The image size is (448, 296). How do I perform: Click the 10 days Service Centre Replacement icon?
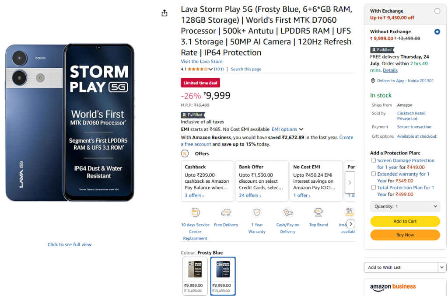point(195,212)
